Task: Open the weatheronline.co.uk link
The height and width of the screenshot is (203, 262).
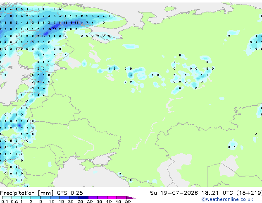Action: (x=227, y=199)
